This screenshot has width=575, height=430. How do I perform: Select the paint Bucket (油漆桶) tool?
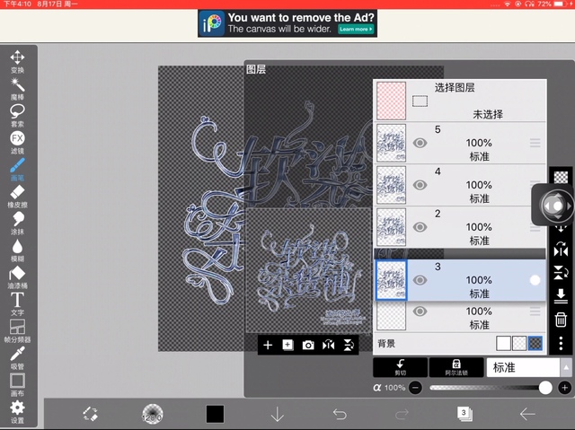point(17,276)
